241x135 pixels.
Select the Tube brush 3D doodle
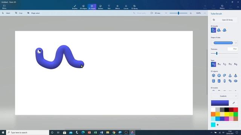pyautogui.click(x=214, y=30)
